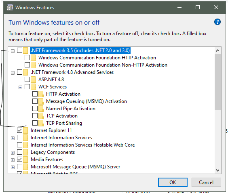The height and width of the screenshot is (193, 228).
Task: Select the Internet Information Services label
Action: 61,138
